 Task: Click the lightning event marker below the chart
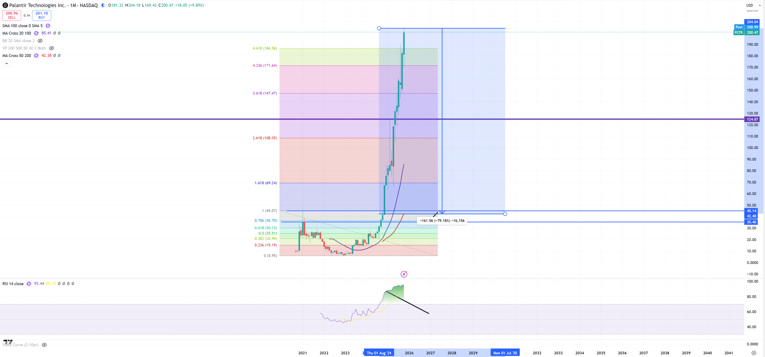tap(404, 274)
